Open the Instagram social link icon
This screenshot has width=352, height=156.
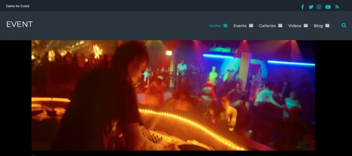pyautogui.click(x=319, y=7)
